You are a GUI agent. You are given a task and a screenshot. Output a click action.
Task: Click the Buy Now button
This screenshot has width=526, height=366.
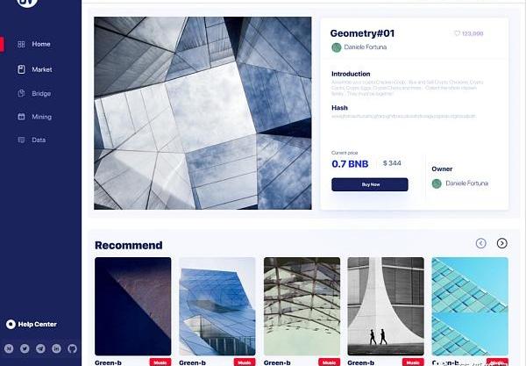click(370, 184)
